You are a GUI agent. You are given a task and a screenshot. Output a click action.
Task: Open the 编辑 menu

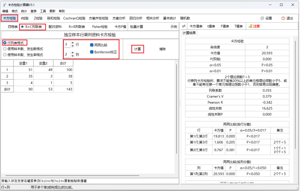pos(5,11)
